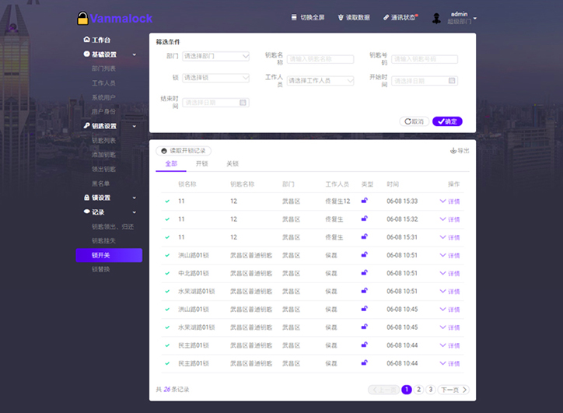This screenshot has width=563, height=413.
Task: Click the 工作台 home icon in sidebar
Action: point(86,39)
